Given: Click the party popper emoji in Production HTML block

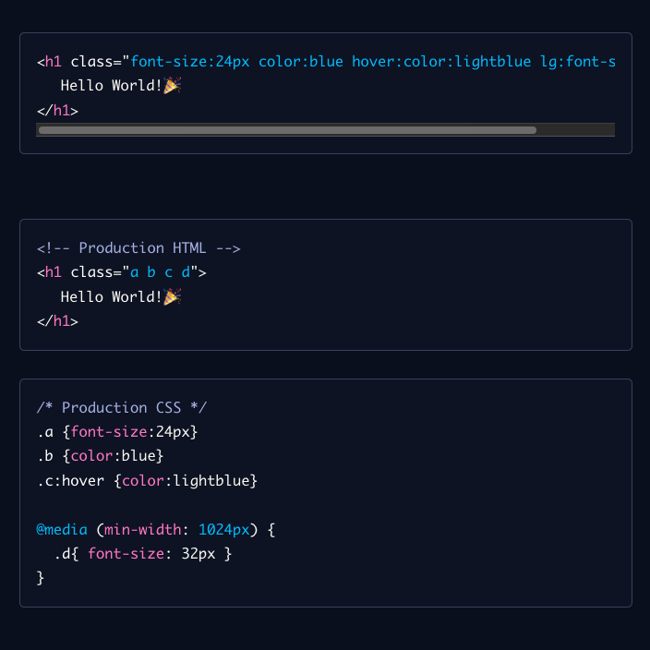Looking at the screenshot, I should click(172, 296).
